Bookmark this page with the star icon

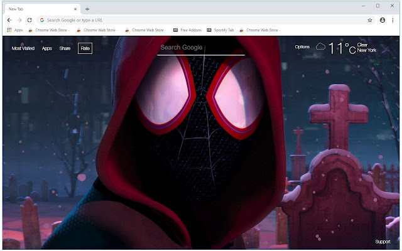(370, 20)
